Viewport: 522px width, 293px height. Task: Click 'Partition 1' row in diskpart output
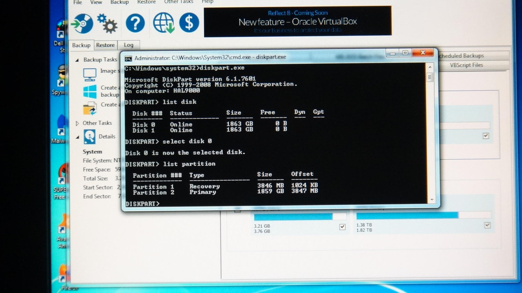pyautogui.click(x=225, y=186)
